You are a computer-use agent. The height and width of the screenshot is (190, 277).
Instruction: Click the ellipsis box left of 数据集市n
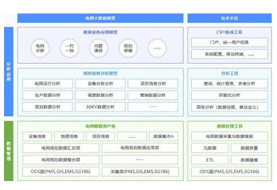pyautogui.click(x=132, y=136)
